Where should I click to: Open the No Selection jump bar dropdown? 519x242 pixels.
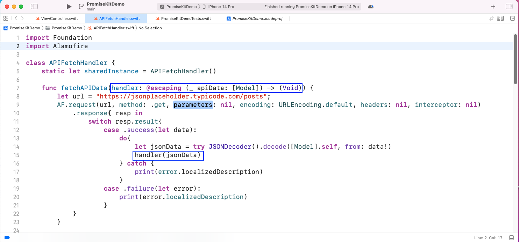[x=150, y=28]
